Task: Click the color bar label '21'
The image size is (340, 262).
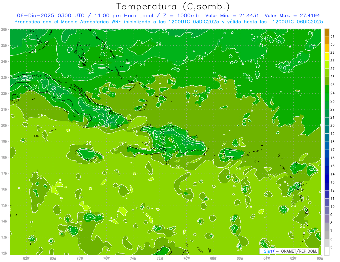Action: pyautogui.click(x=332, y=117)
